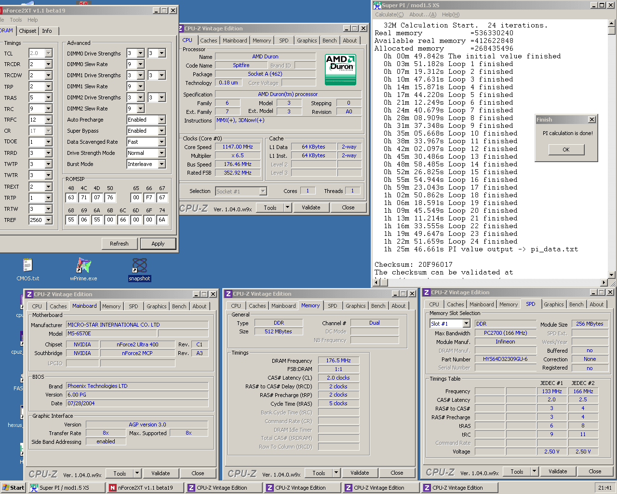Switch to nForce2XT v1.1 beta19 taskbar item
Screen dimensions: 617x494
(x=145, y=488)
